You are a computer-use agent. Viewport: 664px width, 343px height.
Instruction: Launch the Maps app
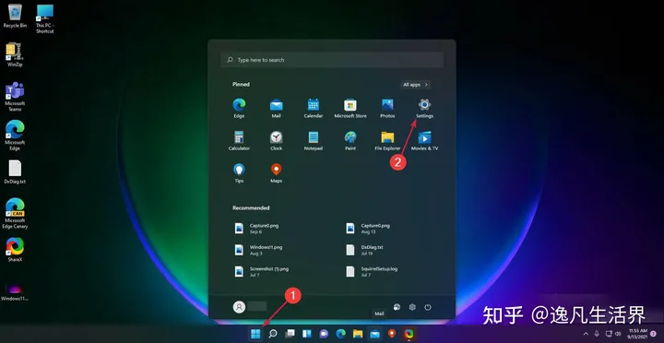pyautogui.click(x=276, y=173)
